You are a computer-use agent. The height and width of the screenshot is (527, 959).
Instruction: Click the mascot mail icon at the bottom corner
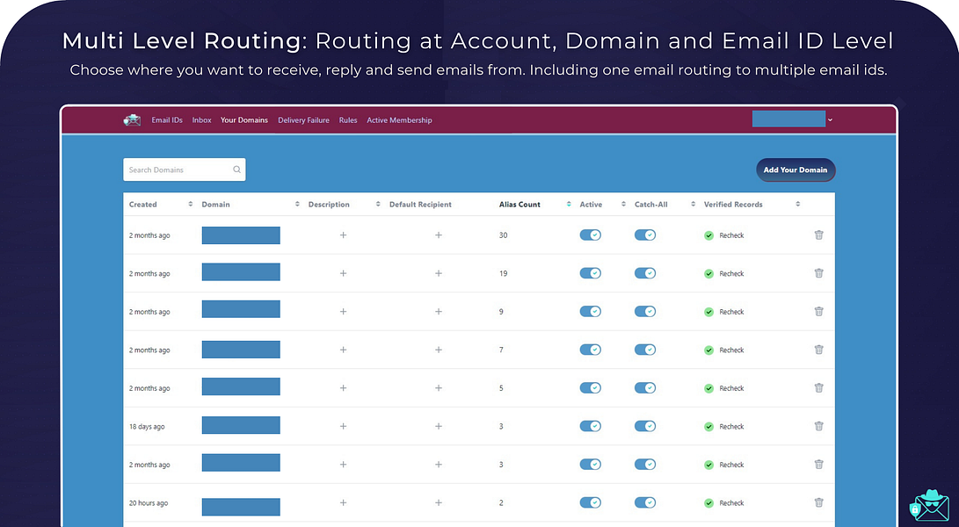pyautogui.click(x=930, y=505)
